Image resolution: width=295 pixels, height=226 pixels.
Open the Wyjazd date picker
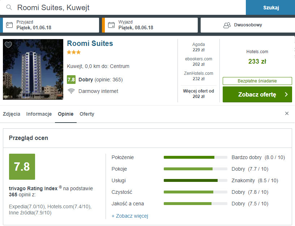150,25
